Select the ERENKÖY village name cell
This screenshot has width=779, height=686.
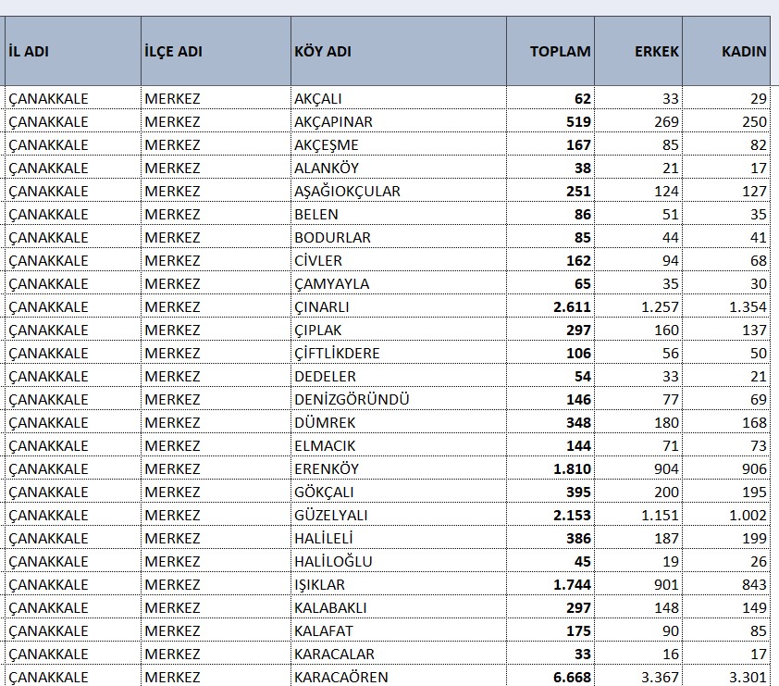click(x=327, y=468)
